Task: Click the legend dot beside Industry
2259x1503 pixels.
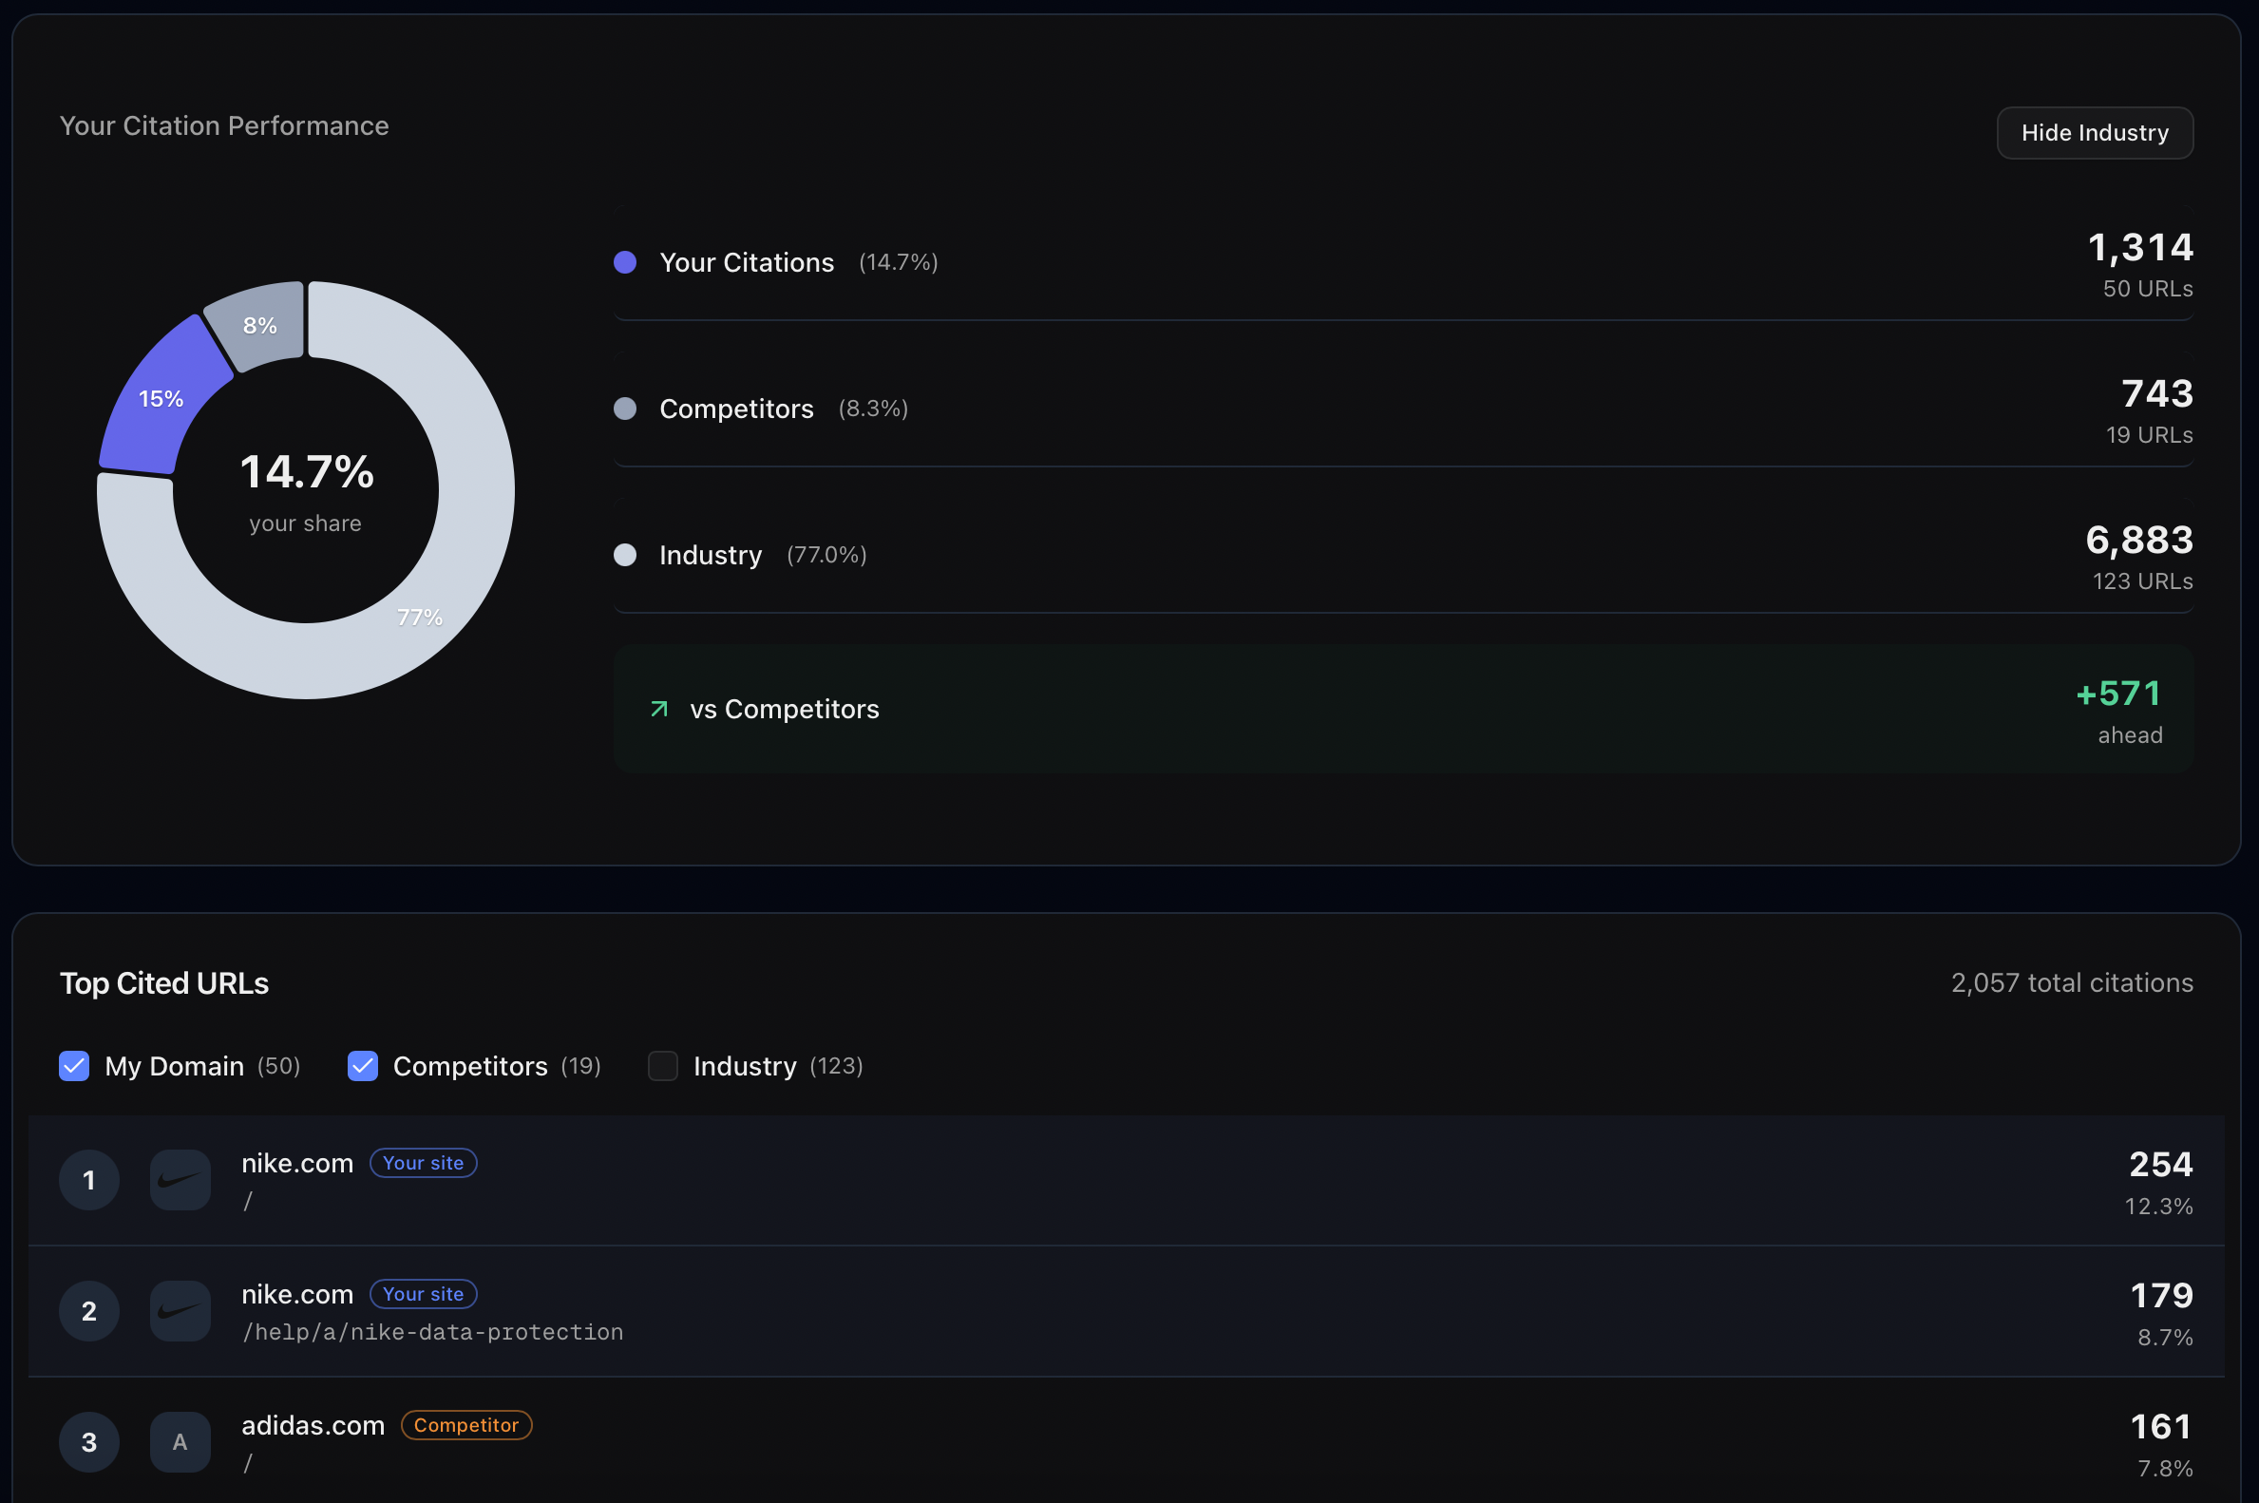Action: 624,554
